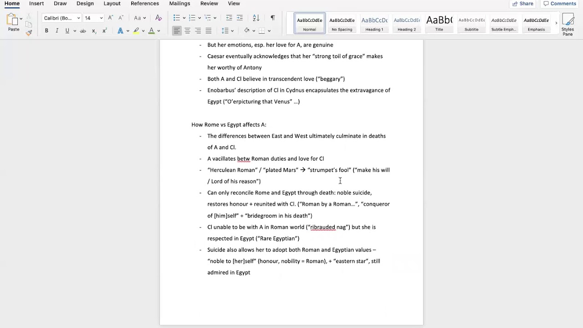Switch to the Mailings tab
This screenshot has height=328, width=583.
(x=179, y=4)
